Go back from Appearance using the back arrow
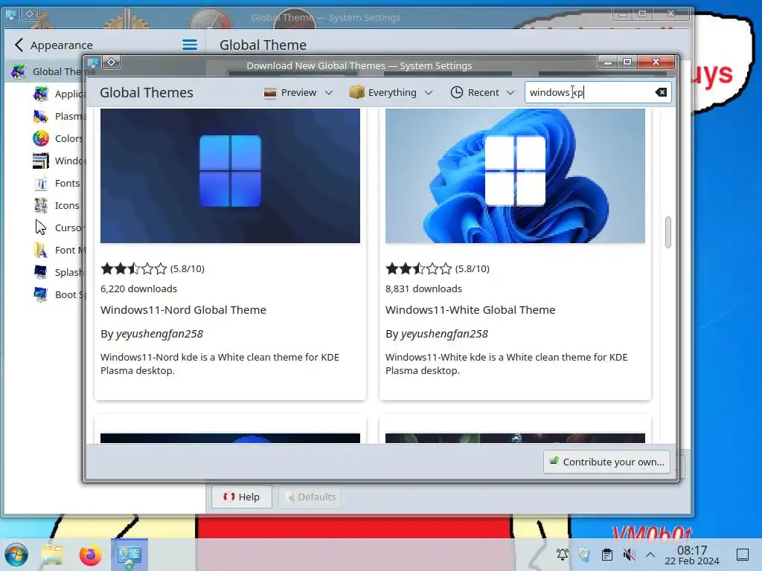The height and width of the screenshot is (571, 762). coord(19,45)
